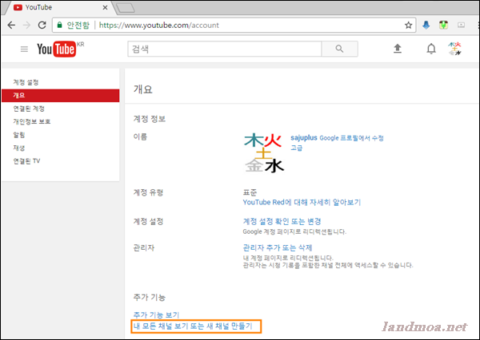
Task: Open YouTube Red에 대해 자세히 알아보기
Action: [x=302, y=202]
